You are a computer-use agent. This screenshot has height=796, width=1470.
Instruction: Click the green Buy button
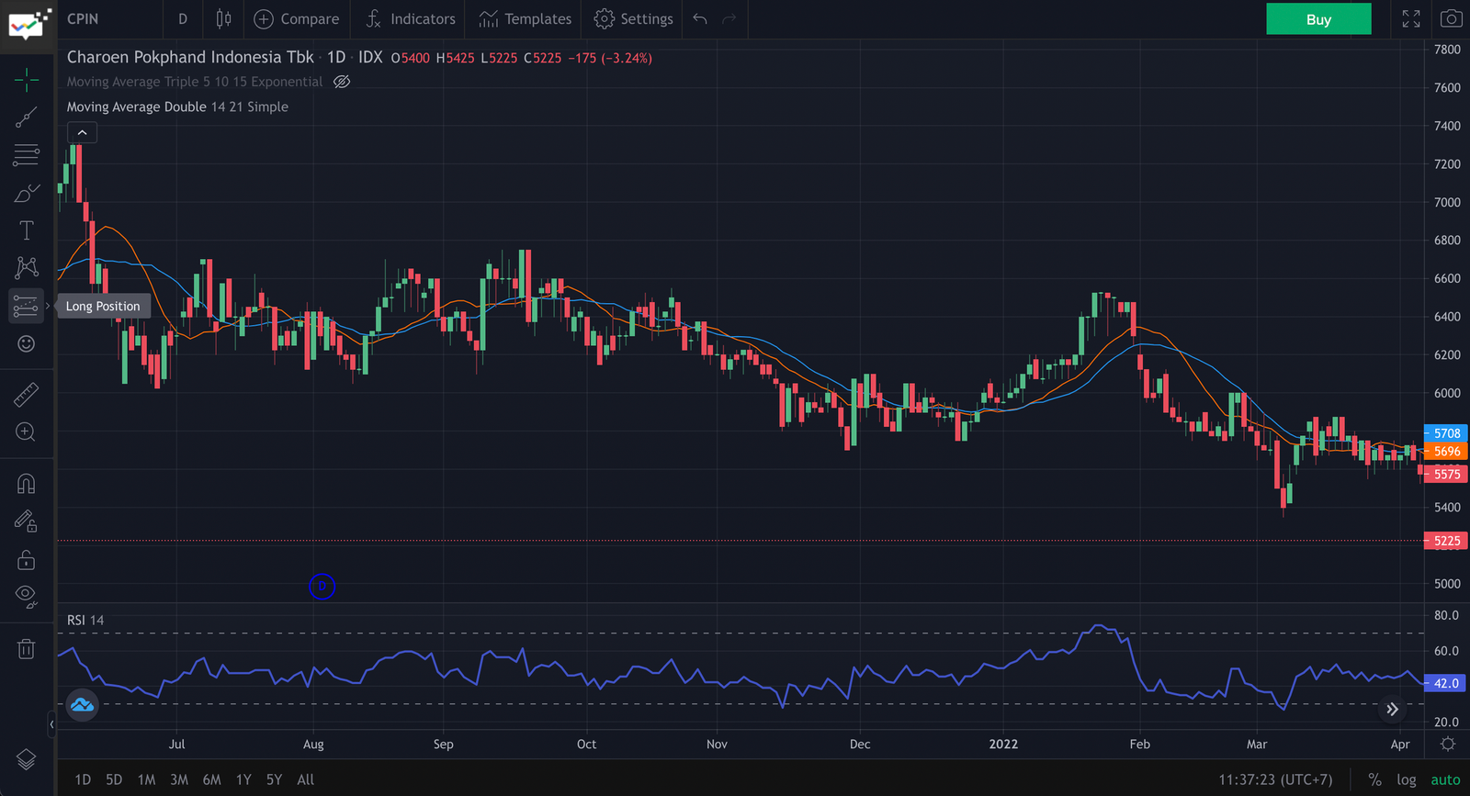point(1318,19)
